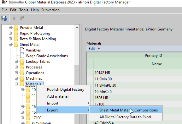Viewport: 182px width, 124px height.
Task: Click the tree scrollbar up arrow
Action: (x=77, y=28)
